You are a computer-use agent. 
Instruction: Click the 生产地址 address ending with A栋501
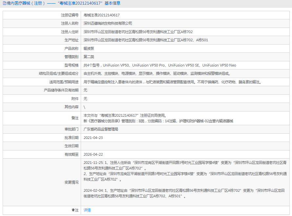tap(146, 40)
